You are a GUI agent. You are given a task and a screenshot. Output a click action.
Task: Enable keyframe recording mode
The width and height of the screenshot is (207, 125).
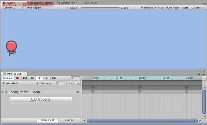(x=18, y=78)
